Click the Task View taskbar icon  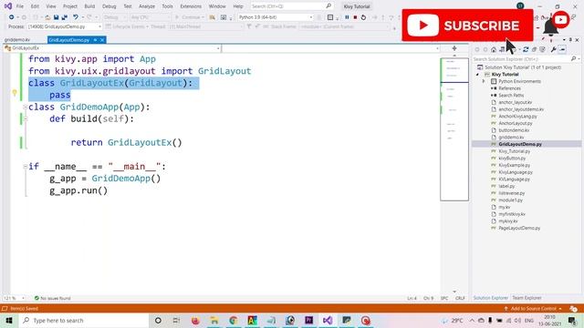[x=176, y=320]
